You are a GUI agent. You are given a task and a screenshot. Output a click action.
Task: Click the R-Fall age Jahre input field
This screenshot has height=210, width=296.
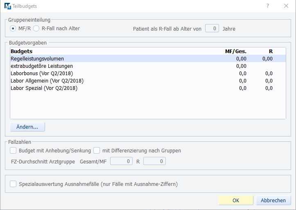[x=212, y=29]
